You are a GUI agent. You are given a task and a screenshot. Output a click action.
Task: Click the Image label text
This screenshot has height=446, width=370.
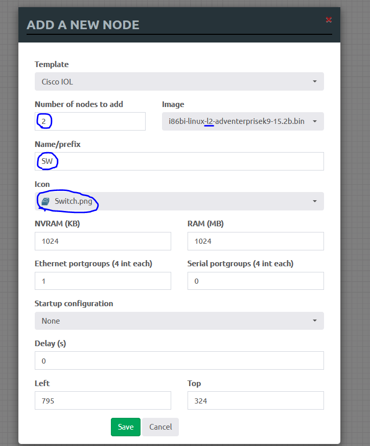173,104
